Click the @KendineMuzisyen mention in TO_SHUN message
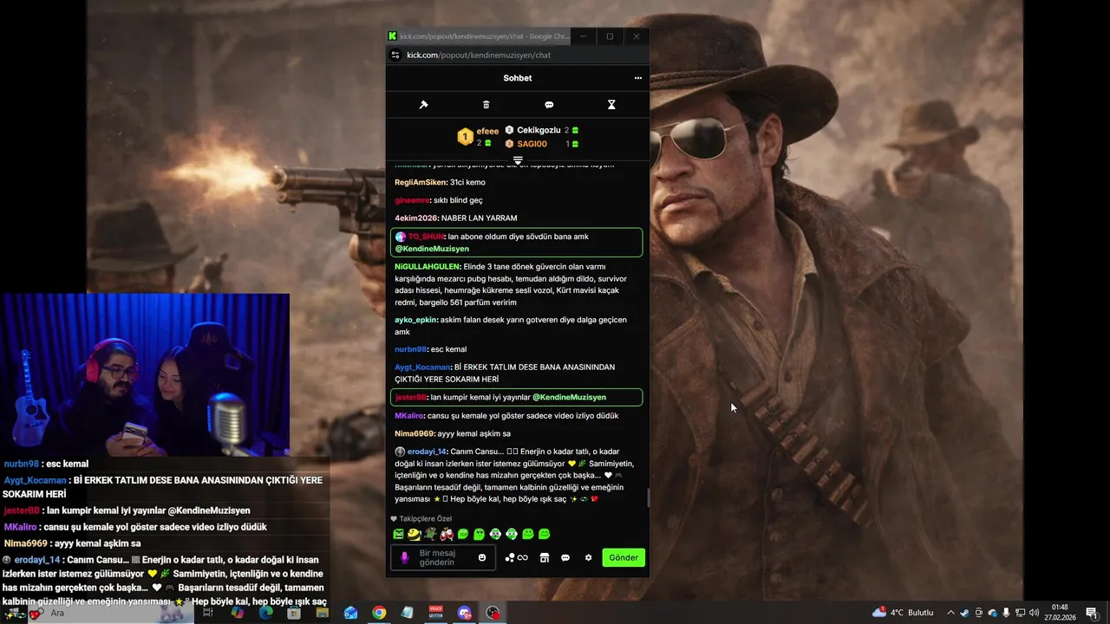Viewport: 1110px width, 624px height. pyautogui.click(x=432, y=249)
